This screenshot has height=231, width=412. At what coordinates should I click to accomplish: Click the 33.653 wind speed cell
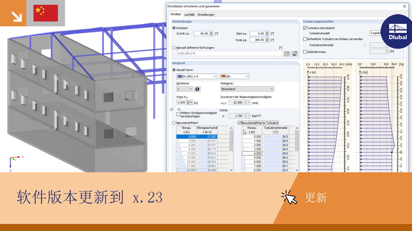point(207,166)
